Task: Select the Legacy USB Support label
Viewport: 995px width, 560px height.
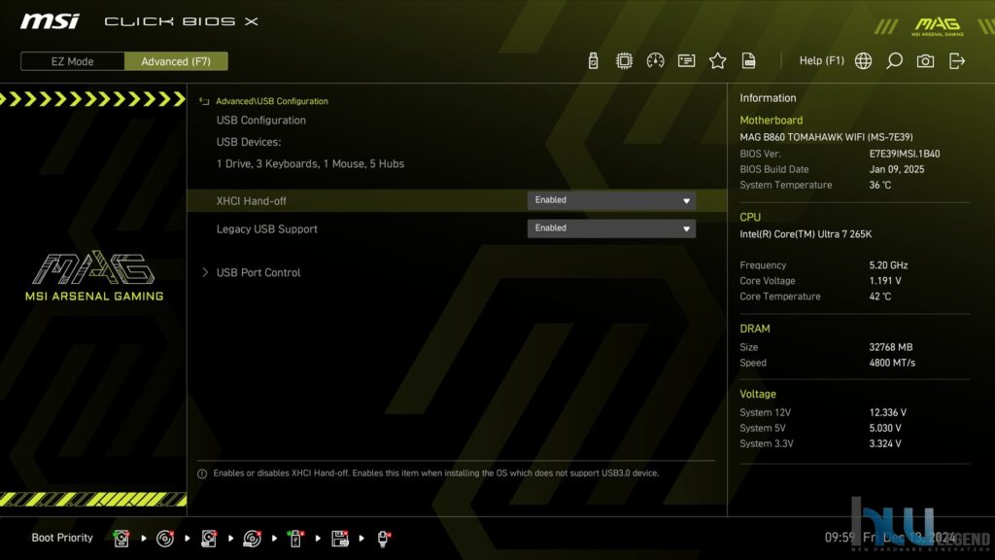Action: 266,229
